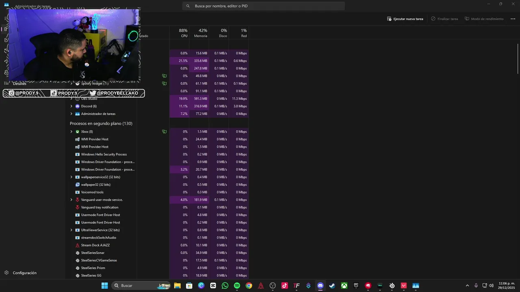The image size is (520, 292).
Task: Click the process list vertical scrollbar thumb
Action: 518,59
